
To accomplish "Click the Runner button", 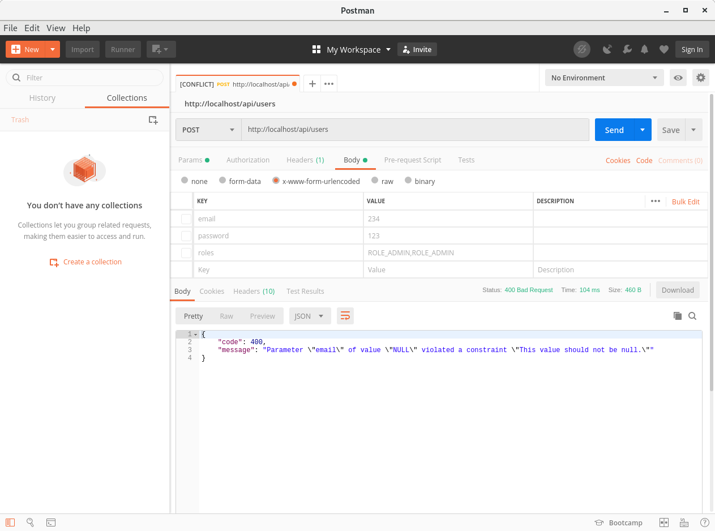I will pos(123,49).
